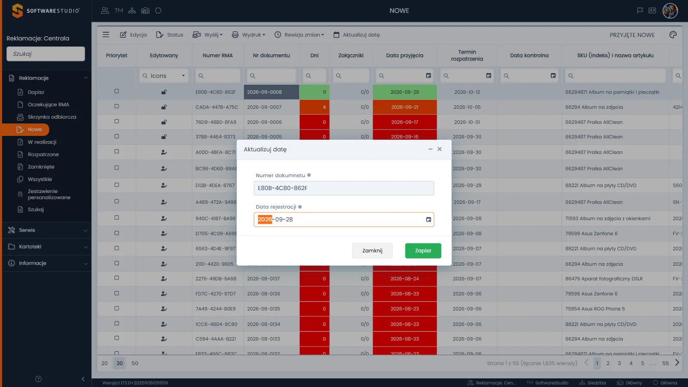Click the flag icon in top bar

pos(640,11)
